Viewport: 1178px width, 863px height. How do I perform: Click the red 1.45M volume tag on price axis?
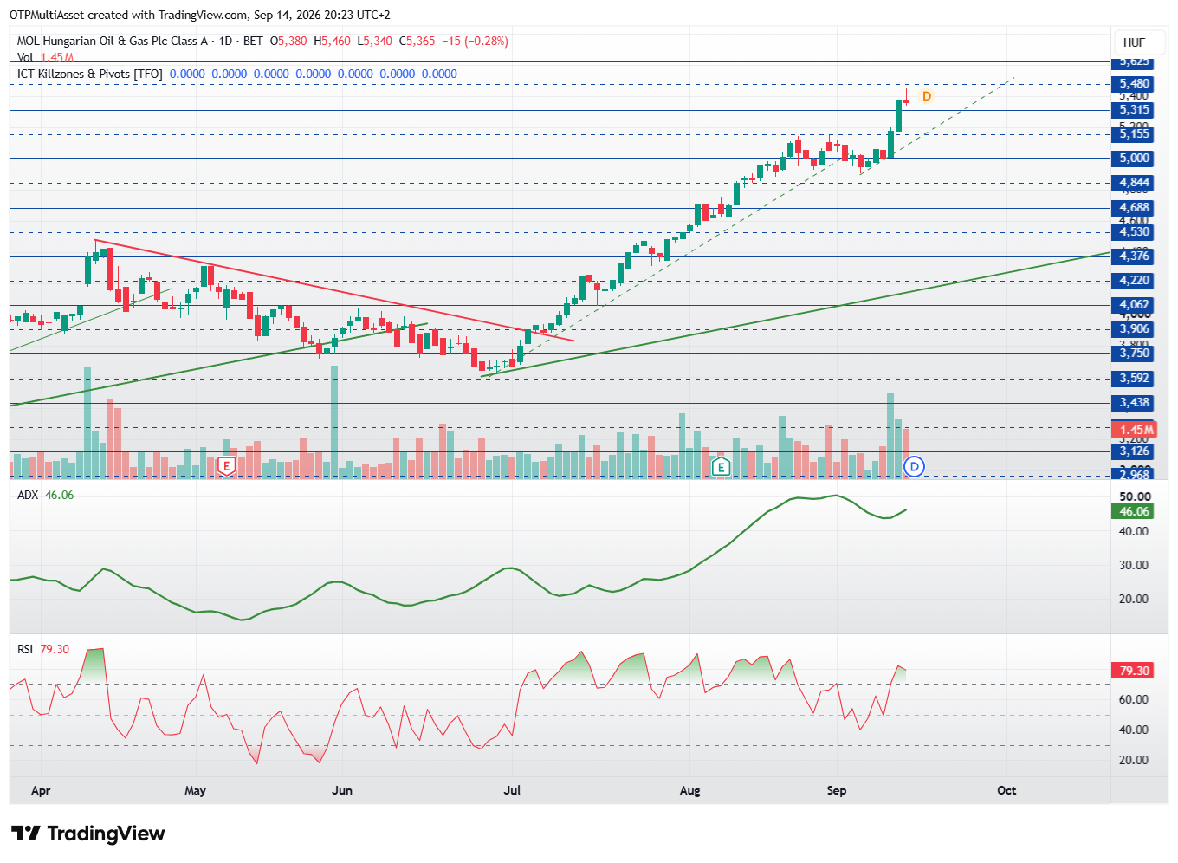1134,430
